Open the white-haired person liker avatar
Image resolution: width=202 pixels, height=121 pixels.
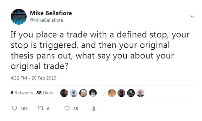83,93
